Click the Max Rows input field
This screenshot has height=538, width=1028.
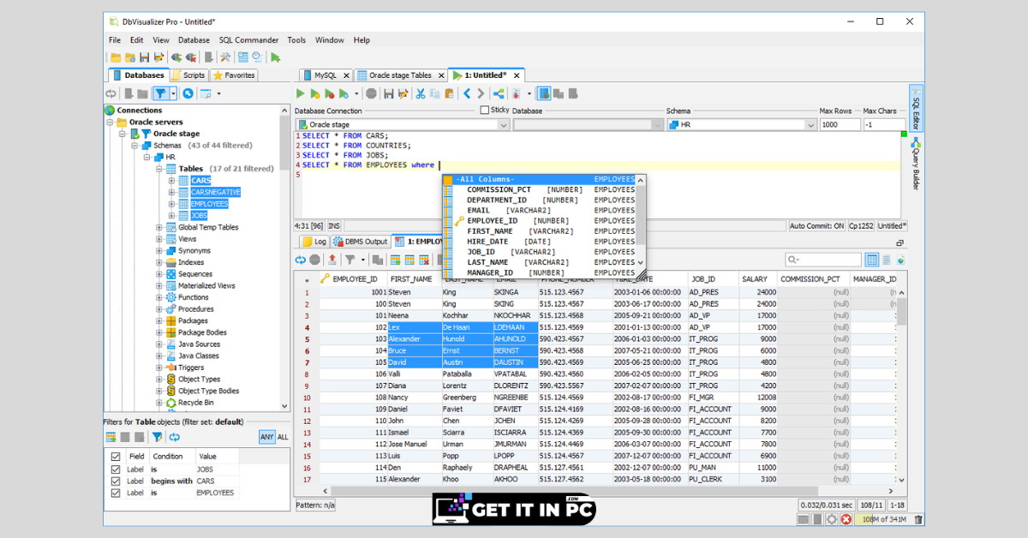point(840,125)
